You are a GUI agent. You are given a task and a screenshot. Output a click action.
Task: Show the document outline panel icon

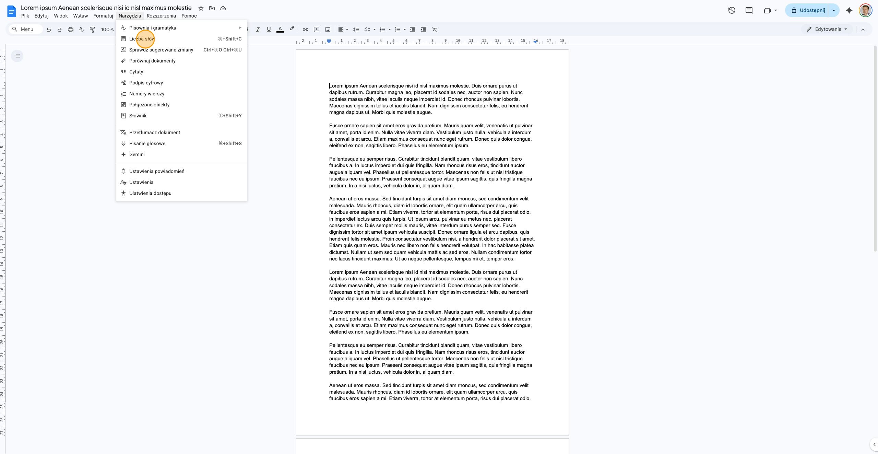click(x=17, y=56)
